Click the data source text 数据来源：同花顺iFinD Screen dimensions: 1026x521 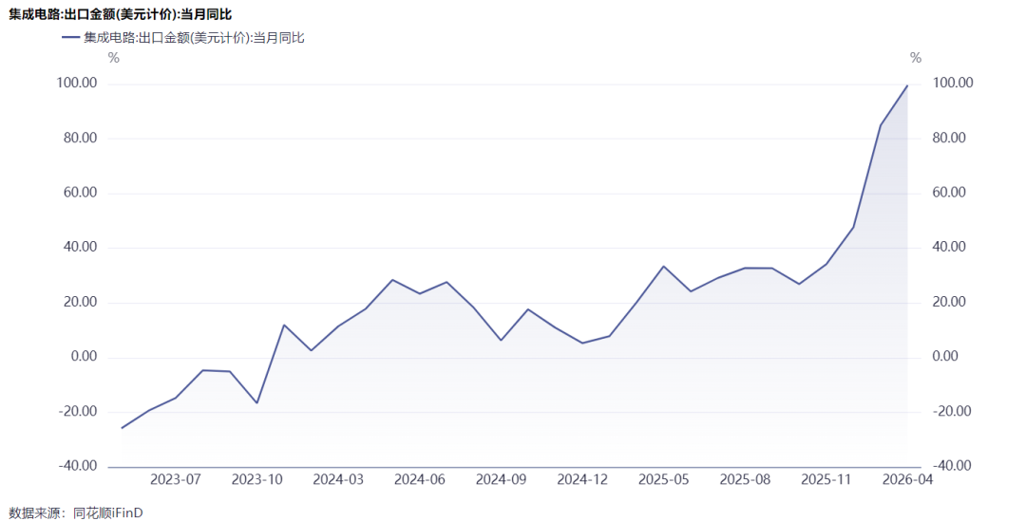[76, 513]
